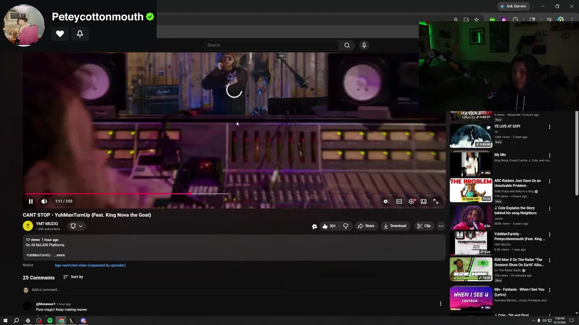This screenshot has height=325, width=579.
Task: Open the Sort by comments dropdown
Action: [x=73, y=277]
